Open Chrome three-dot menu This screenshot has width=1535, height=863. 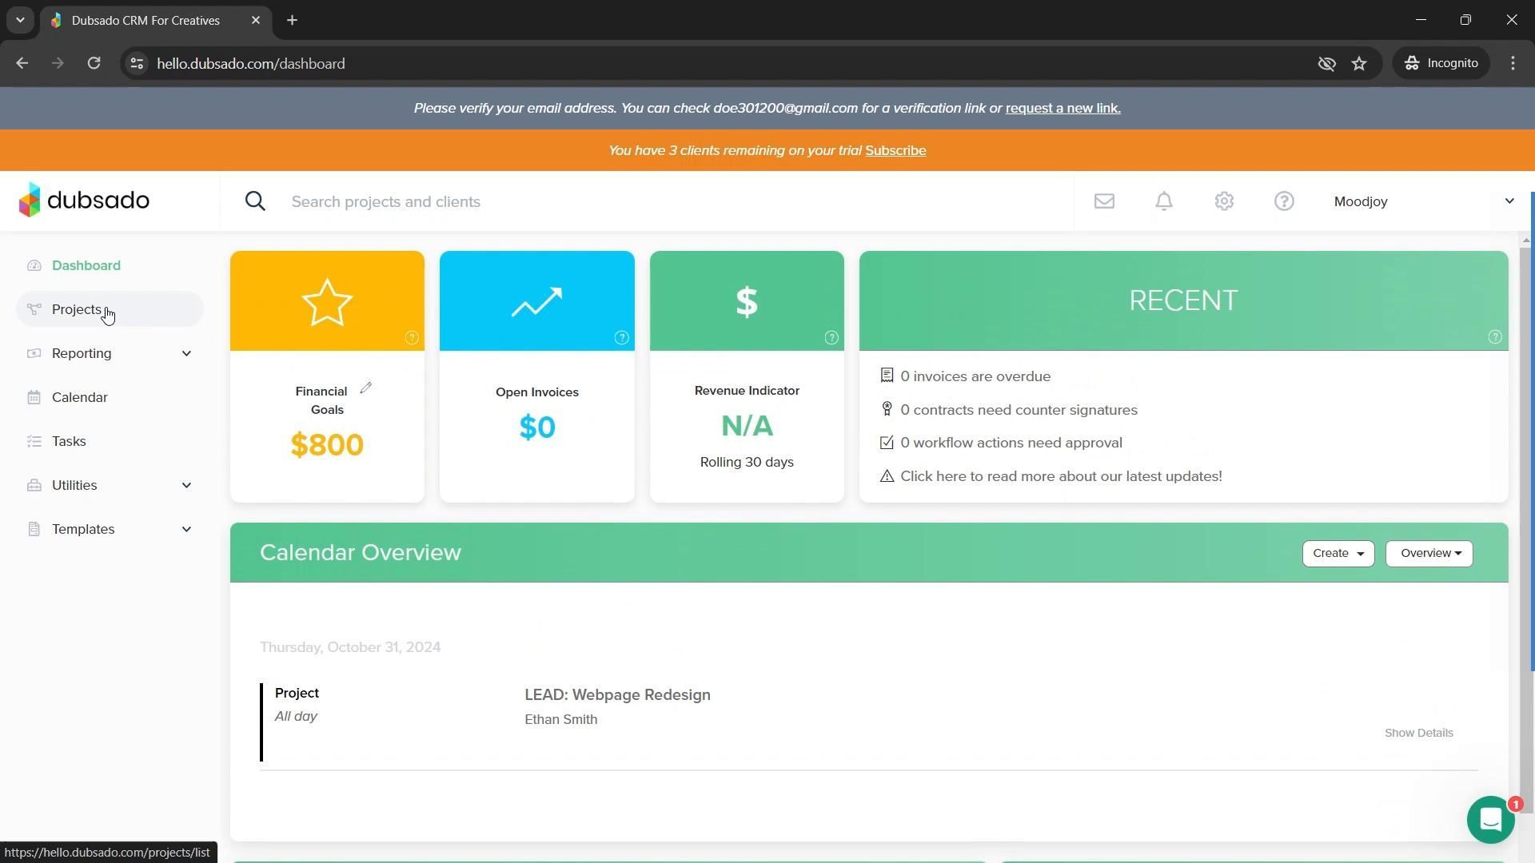[x=1513, y=63]
